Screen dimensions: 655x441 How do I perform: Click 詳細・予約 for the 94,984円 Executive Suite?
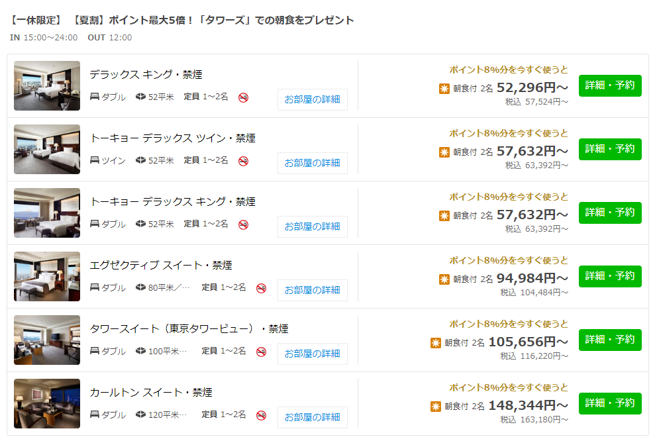point(610,276)
